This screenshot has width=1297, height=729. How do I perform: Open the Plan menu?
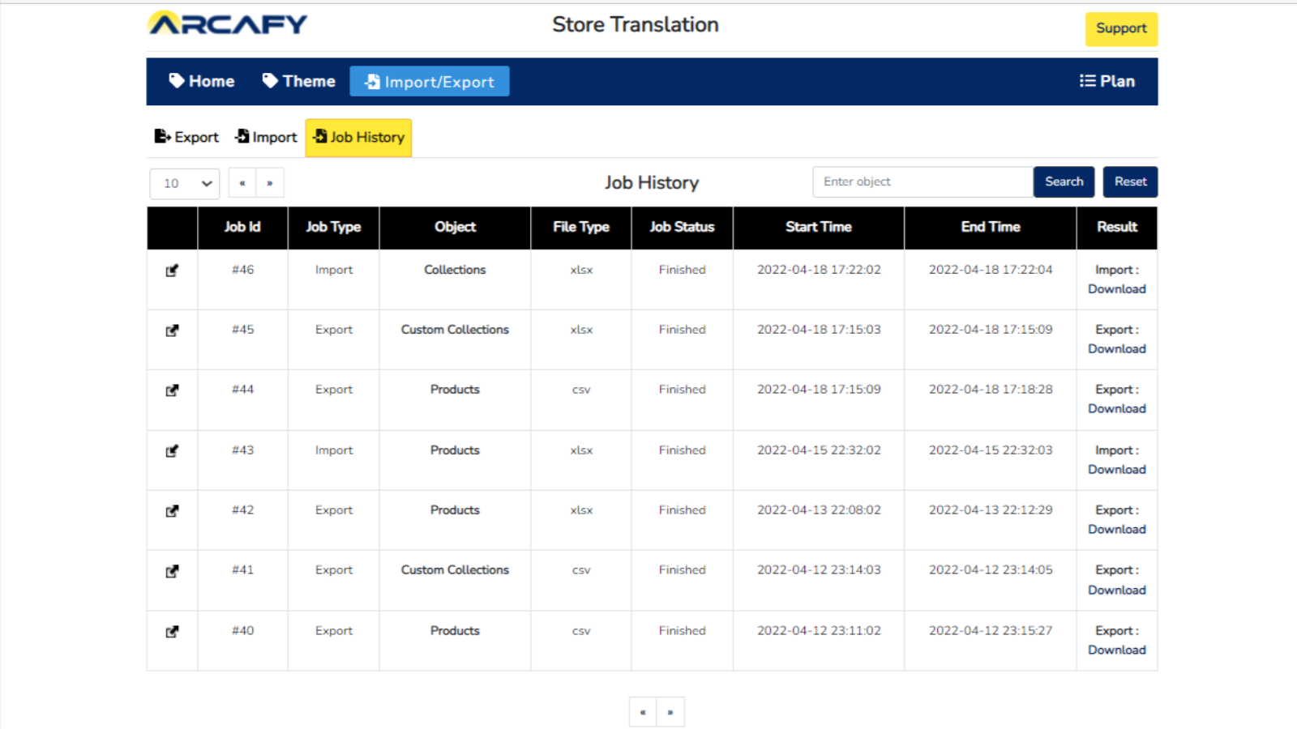click(x=1107, y=81)
